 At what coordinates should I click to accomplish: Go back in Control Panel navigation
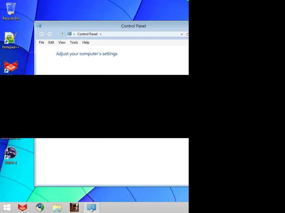click(42, 34)
